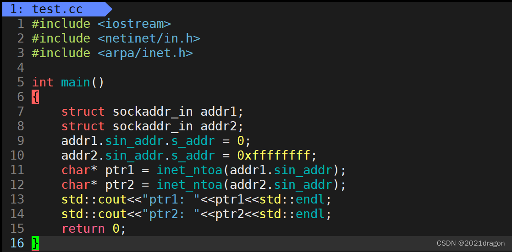Click the int keyword before main
The height and width of the screenshot is (252, 512).
tap(43, 82)
